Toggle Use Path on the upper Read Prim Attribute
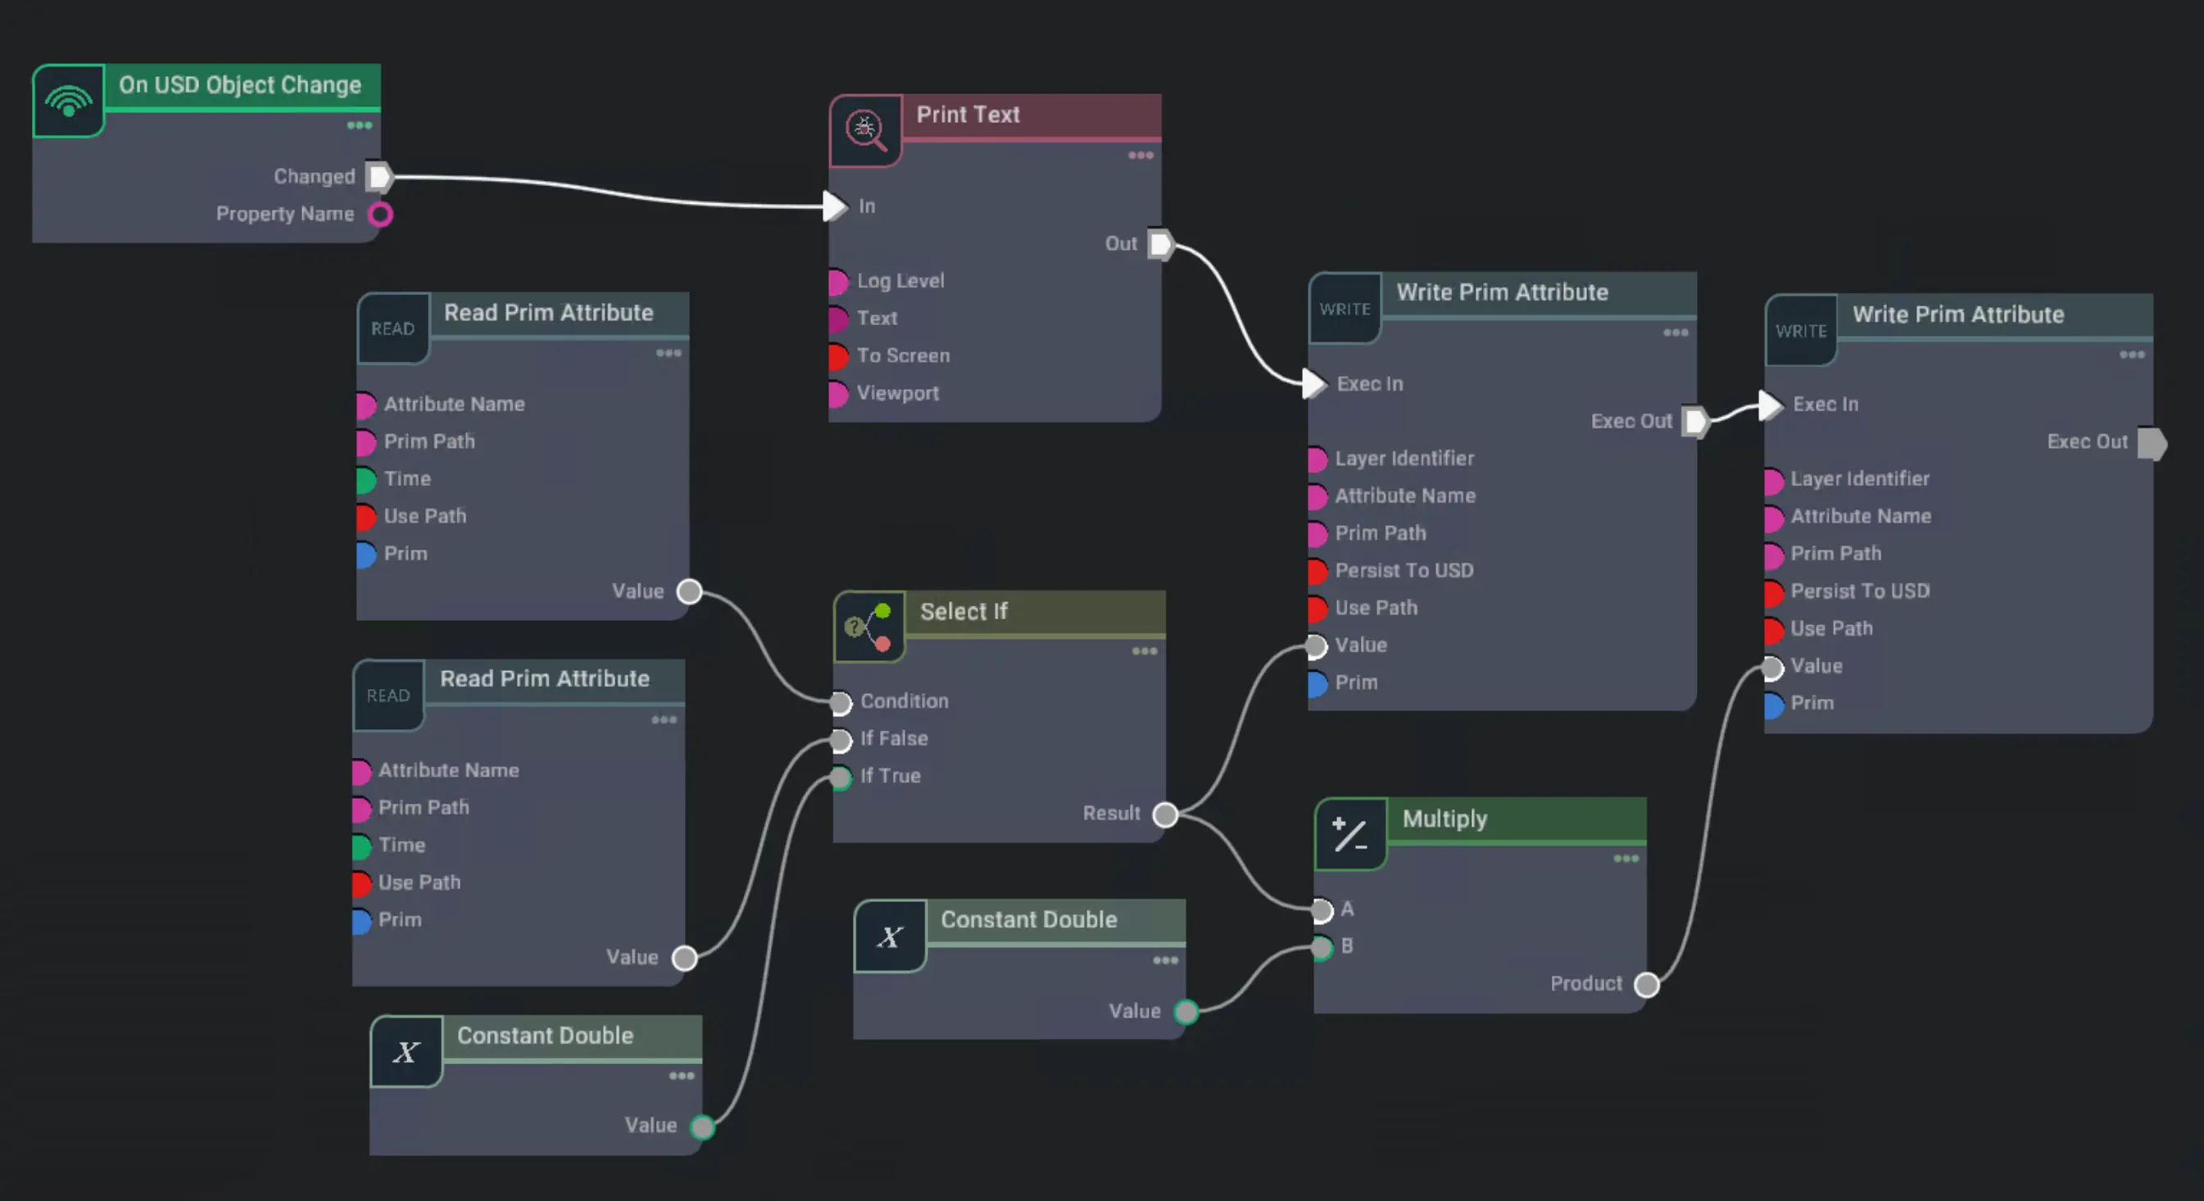This screenshot has width=2204, height=1201. click(366, 518)
